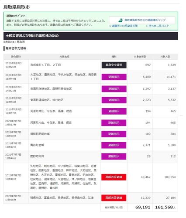
Task: Select the 5,532 people value
Action: 172,100
